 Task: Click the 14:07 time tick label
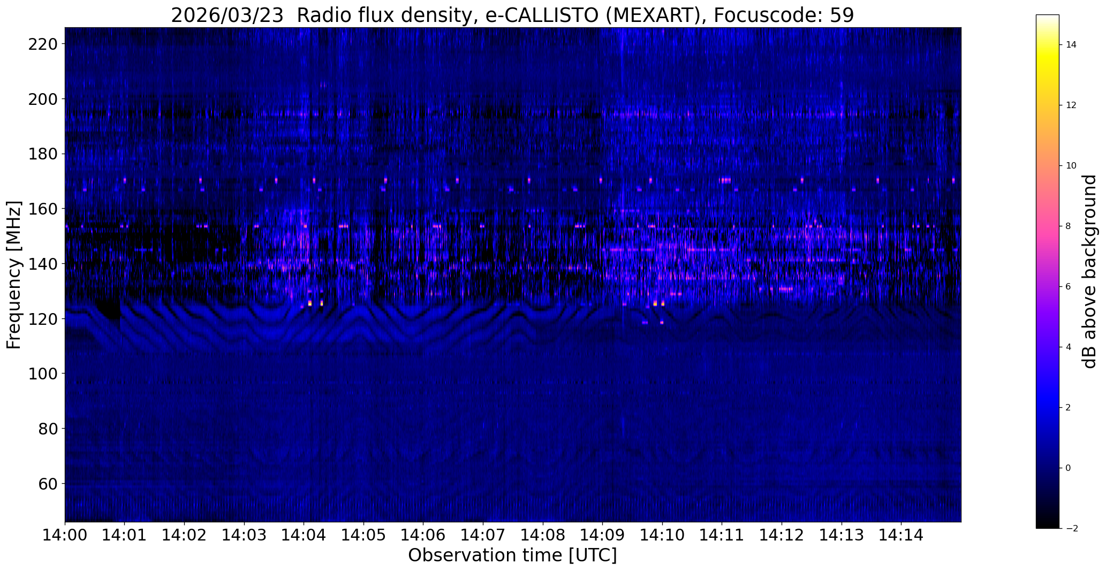point(483,535)
